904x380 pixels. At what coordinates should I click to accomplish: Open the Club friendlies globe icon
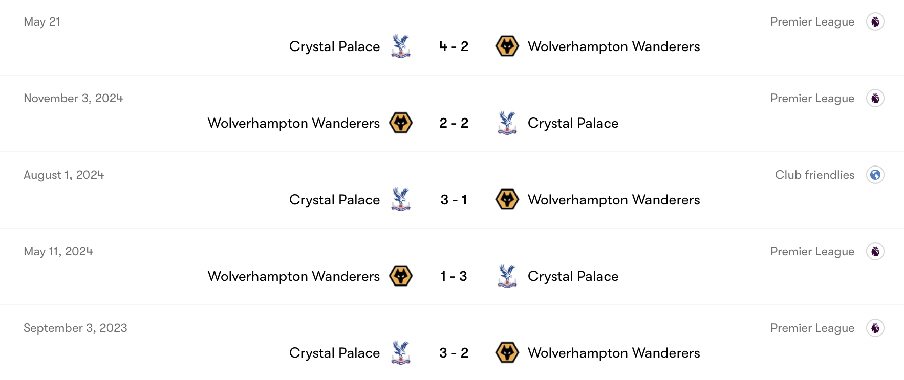click(x=876, y=174)
